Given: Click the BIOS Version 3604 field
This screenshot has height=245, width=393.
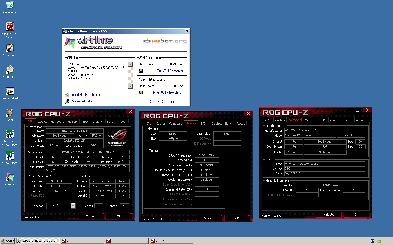Looking at the screenshot, I should click(325, 169).
